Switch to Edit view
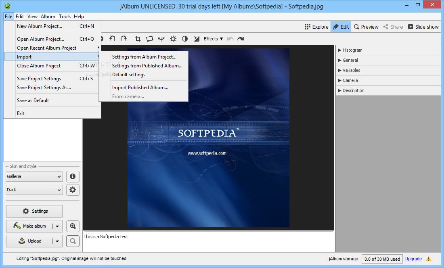444x268 pixels. coord(341,27)
